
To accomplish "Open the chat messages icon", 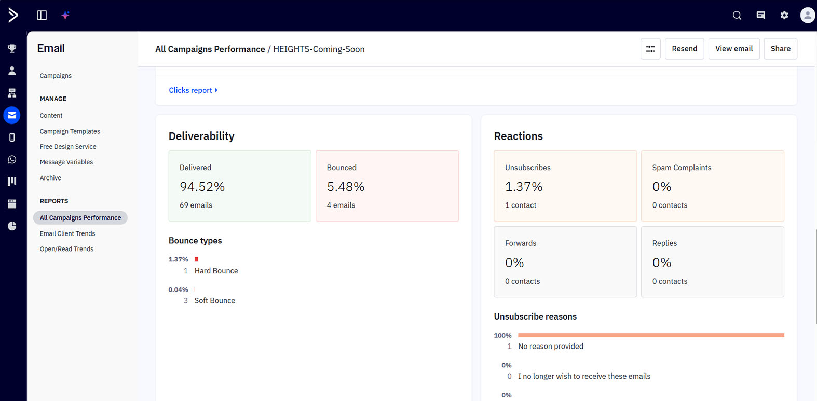I will point(761,16).
